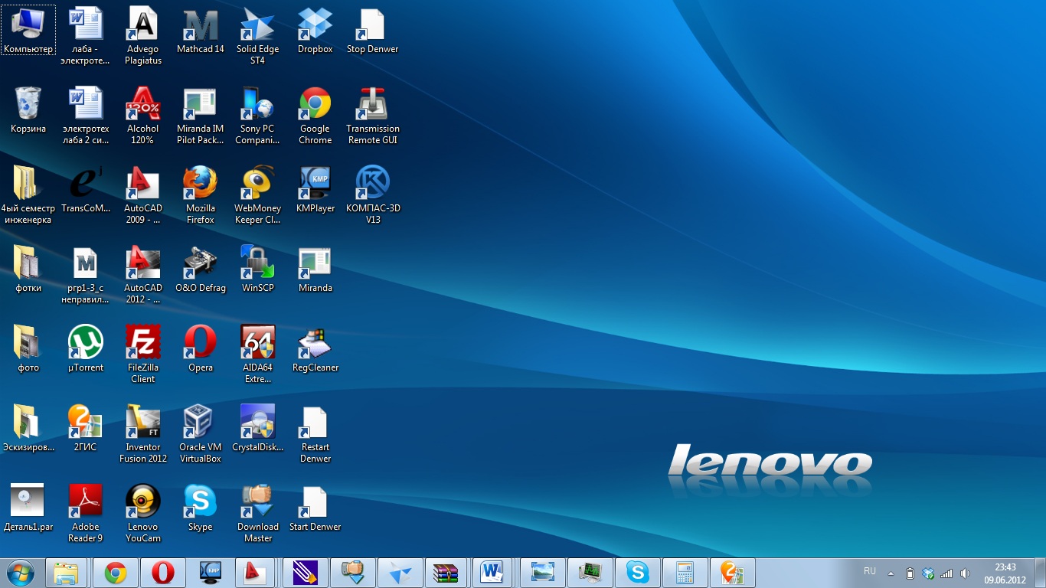Select the Download Master desktop shortcut
The image size is (1046, 588).
coord(258,514)
